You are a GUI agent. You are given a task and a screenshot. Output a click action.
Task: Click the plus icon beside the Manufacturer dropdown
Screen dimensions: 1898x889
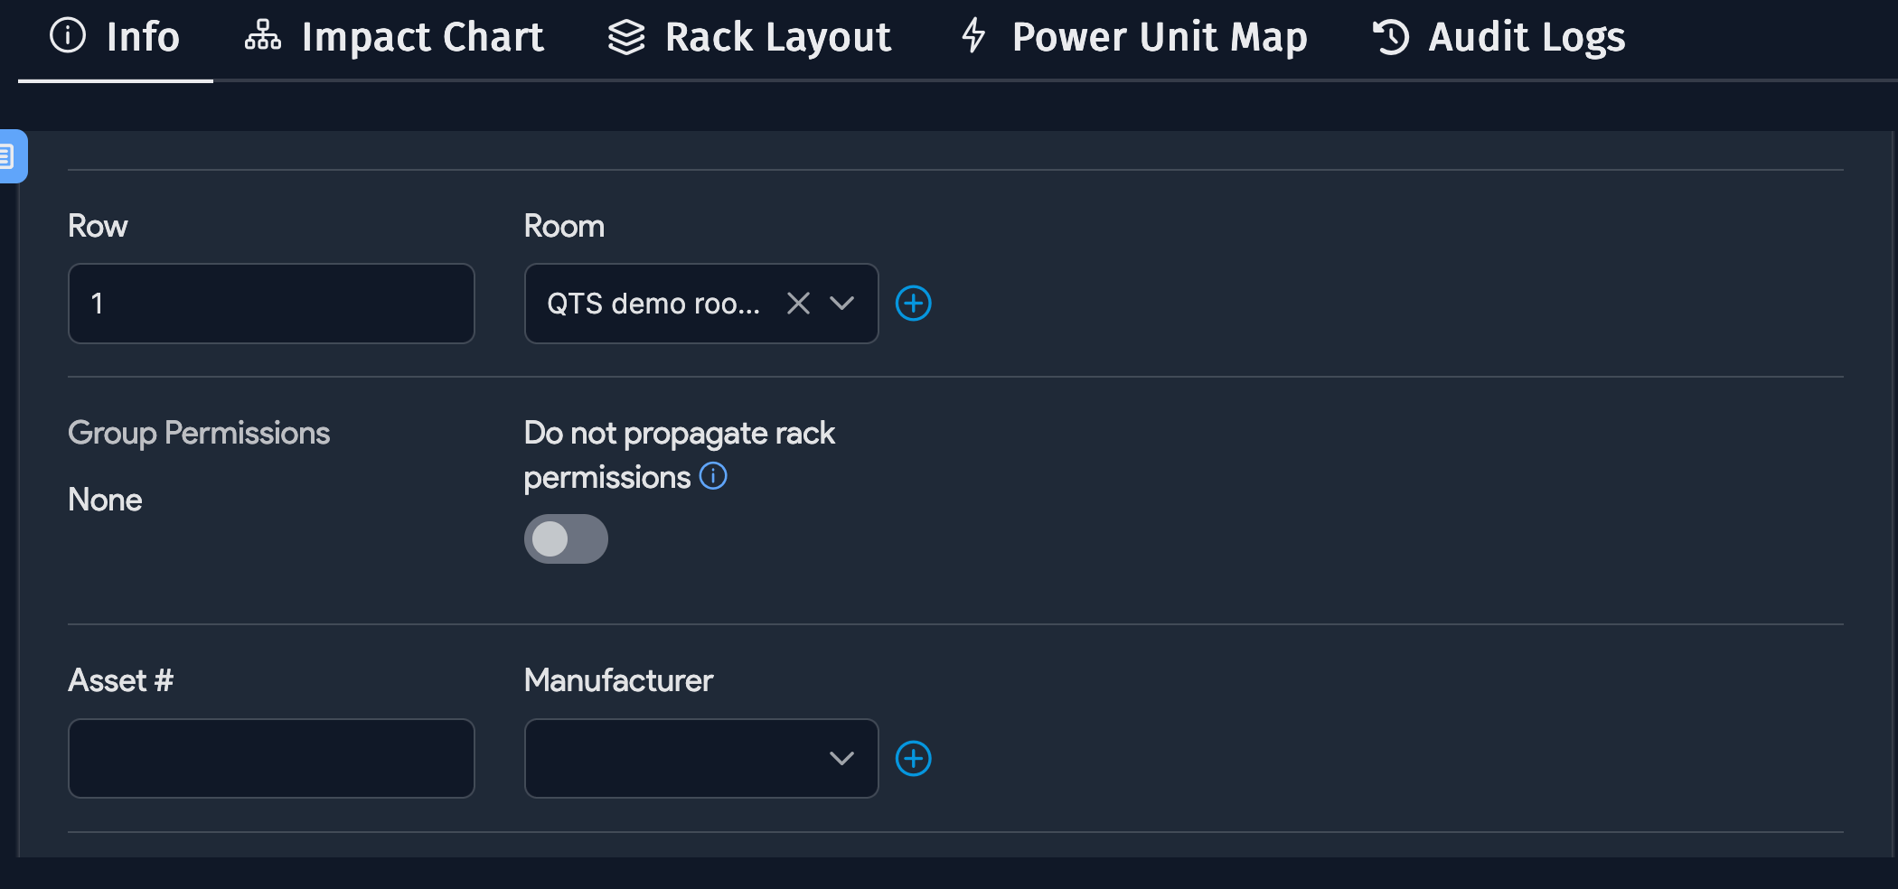[x=914, y=758]
